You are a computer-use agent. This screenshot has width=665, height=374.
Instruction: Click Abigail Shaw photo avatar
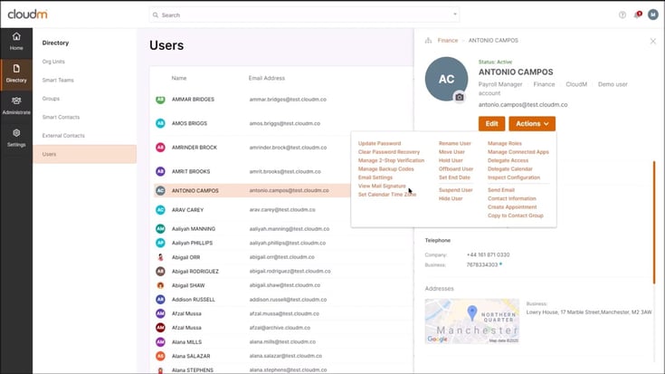[160, 285]
